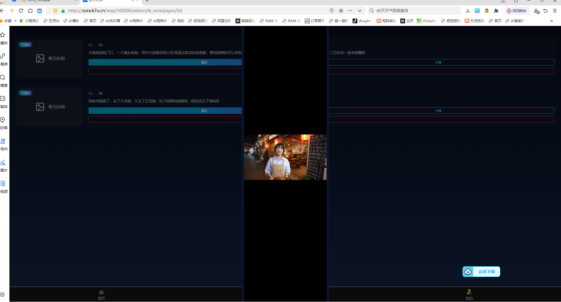The width and height of the screenshot is (561, 302).
Task: Click the barbecue shop video preview
Action: coord(285,157)
